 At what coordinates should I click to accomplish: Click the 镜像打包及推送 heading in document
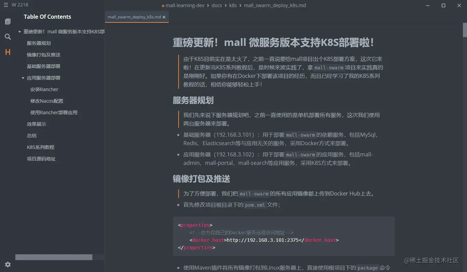click(x=201, y=178)
